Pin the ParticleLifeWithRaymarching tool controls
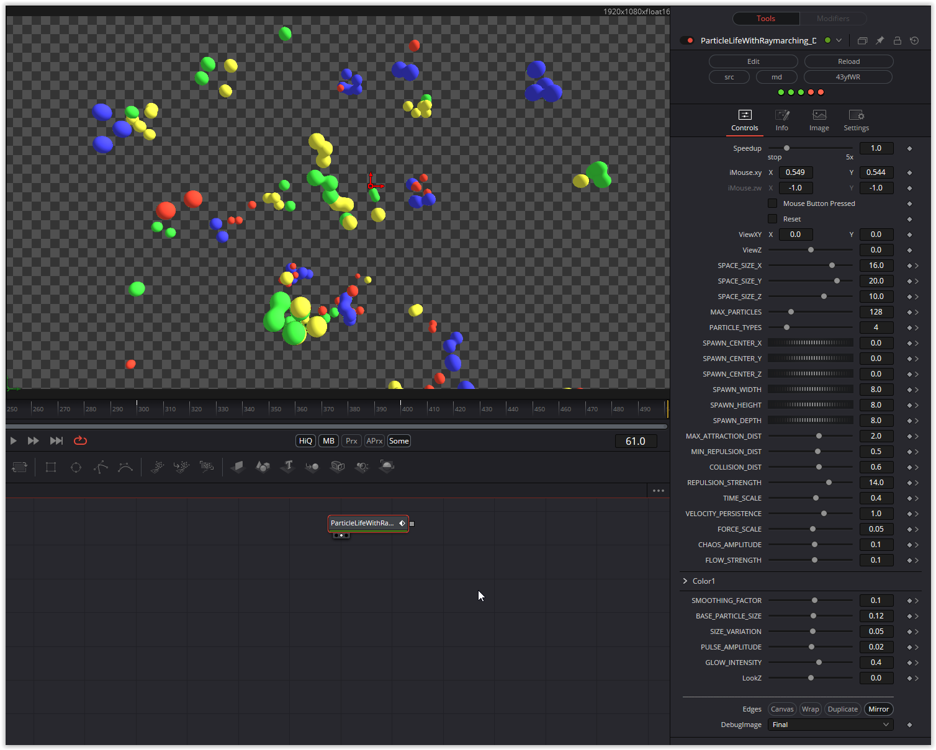 (x=880, y=40)
